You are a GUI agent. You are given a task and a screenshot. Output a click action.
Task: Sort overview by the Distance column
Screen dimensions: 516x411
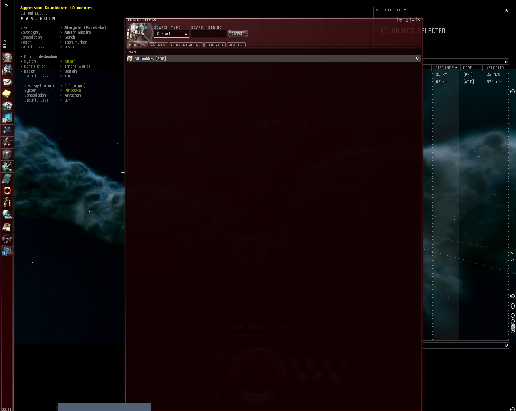(446, 68)
